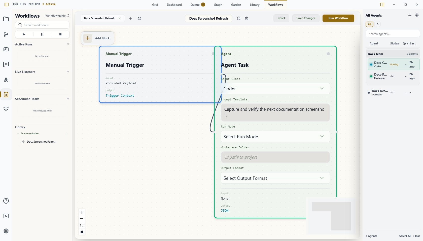423x241 pixels.
Task: Open the Select Output Format dropdown
Action: (275, 178)
